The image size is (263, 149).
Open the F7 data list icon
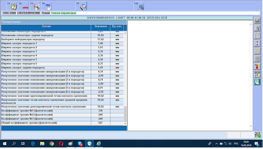81,6
